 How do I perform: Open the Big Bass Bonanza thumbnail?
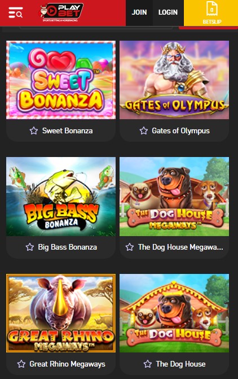pyautogui.click(x=61, y=197)
